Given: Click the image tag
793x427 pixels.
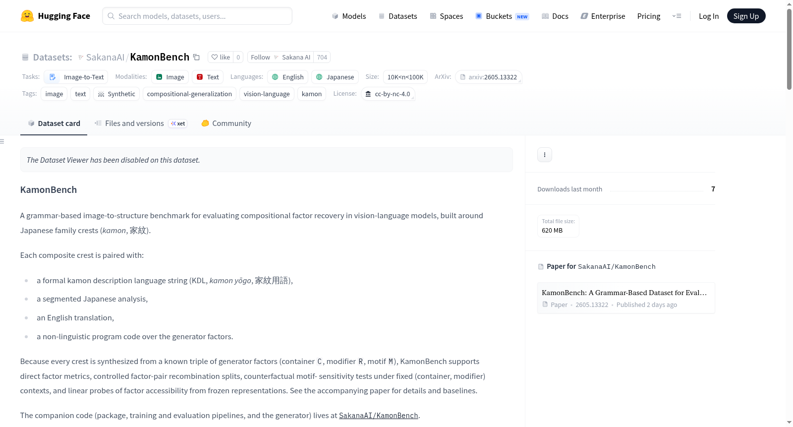Looking at the screenshot, I should [x=54, y=94].
